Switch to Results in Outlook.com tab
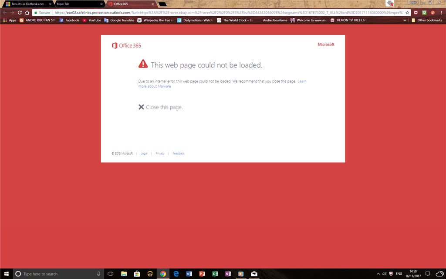 coord(27,4)
